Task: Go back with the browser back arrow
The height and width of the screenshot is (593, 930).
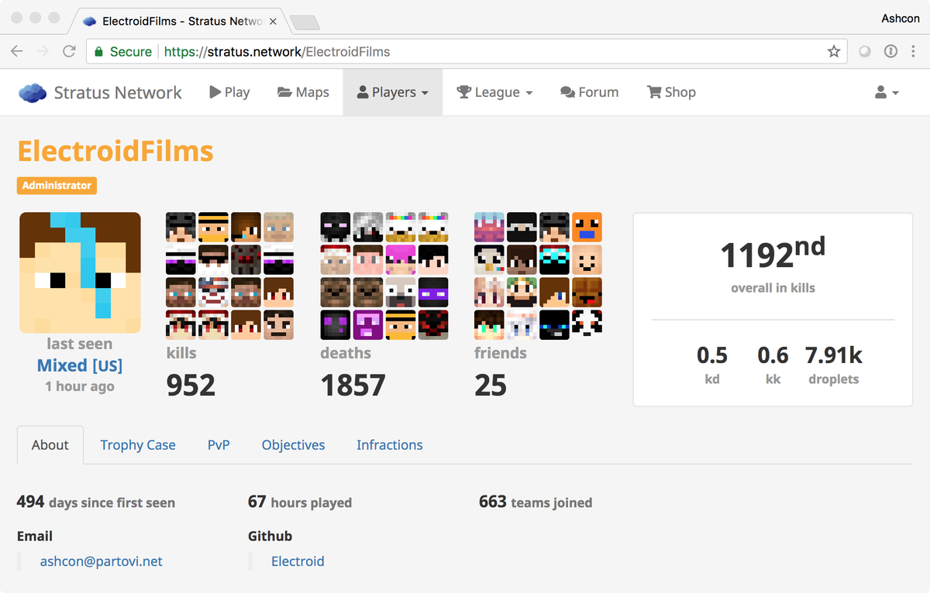Action: 17,52
